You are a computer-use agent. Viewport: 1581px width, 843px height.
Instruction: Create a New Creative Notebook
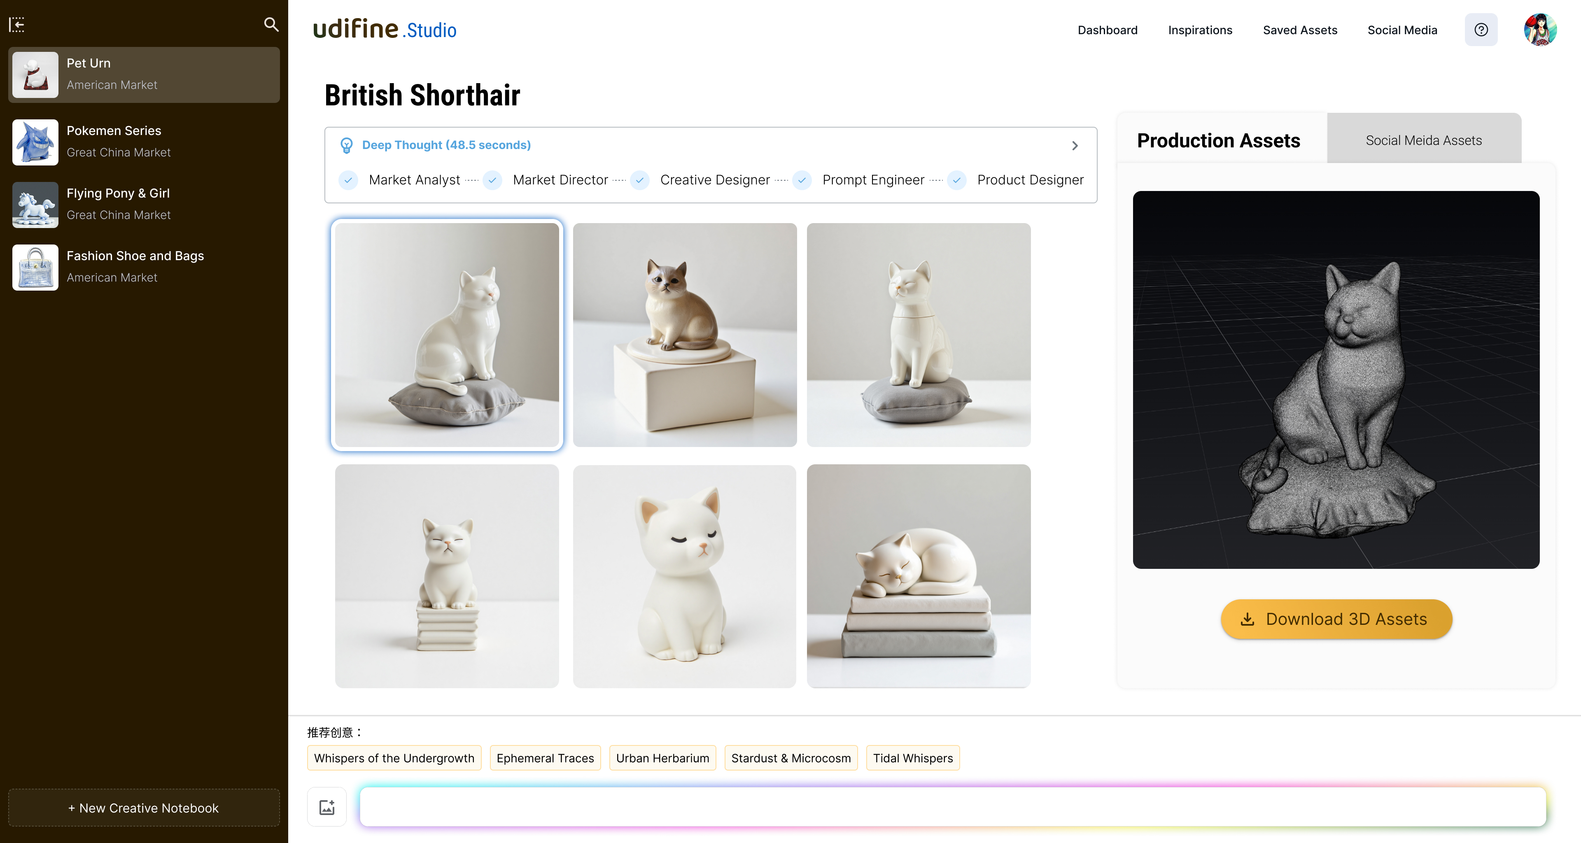tap(144, 808)
